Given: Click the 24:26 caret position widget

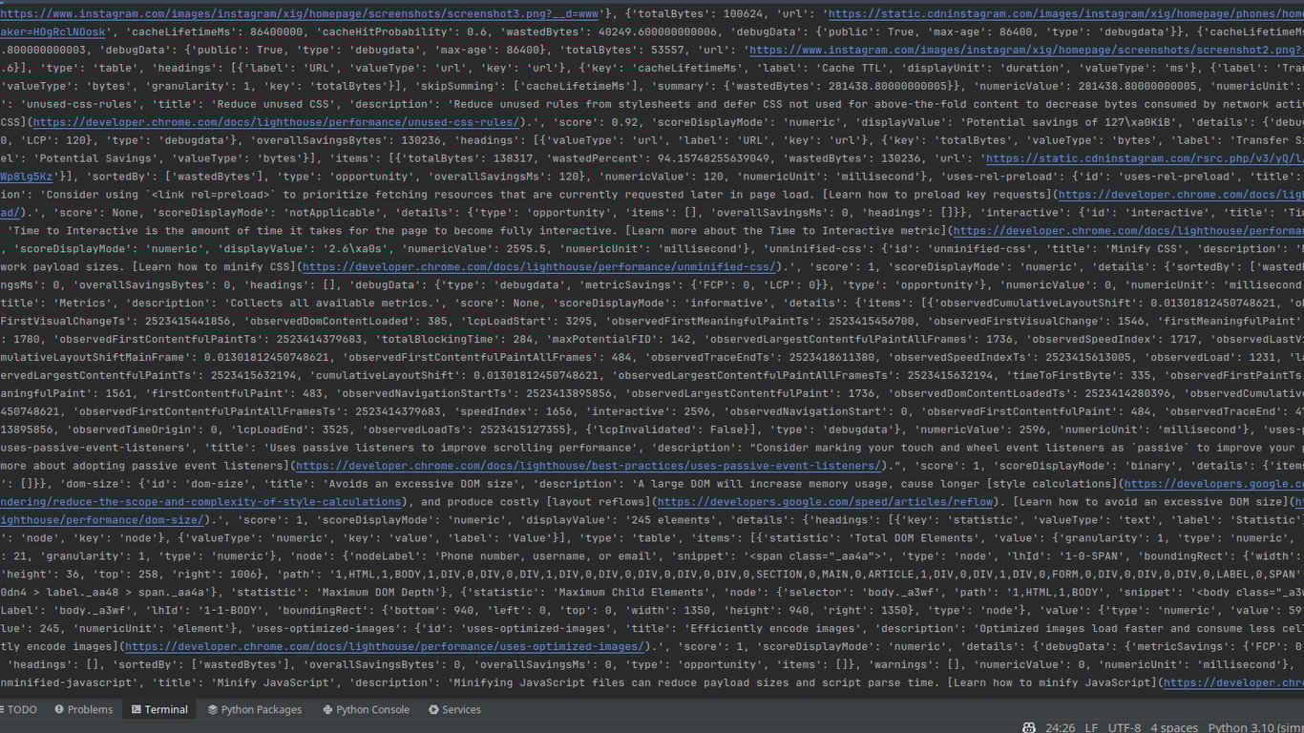Looking at the screenshot, I should pyautogui.click(x=1062, y=727).
